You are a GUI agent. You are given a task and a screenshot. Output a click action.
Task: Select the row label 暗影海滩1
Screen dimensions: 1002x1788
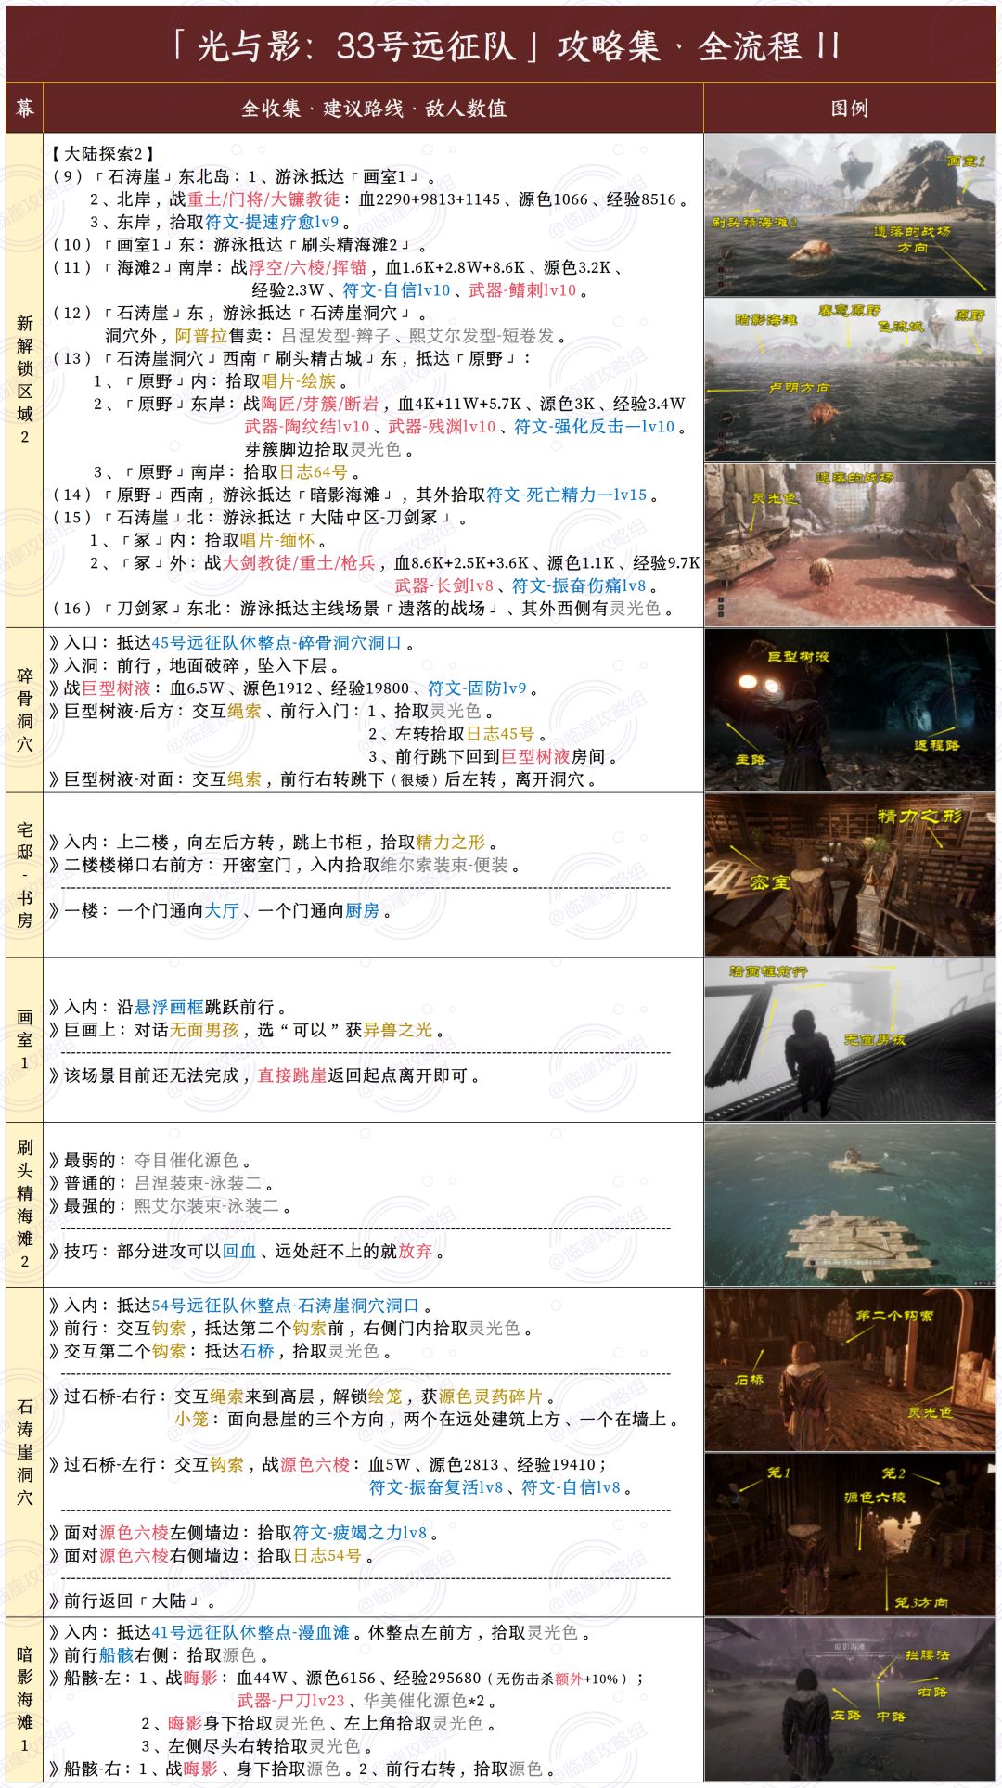point(24,1700)
